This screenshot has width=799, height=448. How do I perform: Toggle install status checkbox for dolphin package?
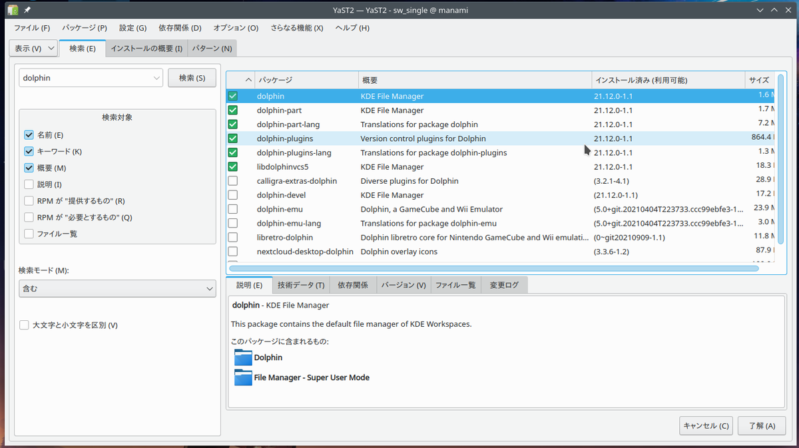(x=232, y=96)
